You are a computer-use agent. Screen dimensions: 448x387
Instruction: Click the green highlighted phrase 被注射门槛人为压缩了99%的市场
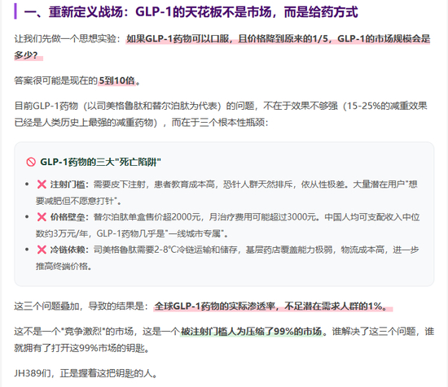pyautogui.click(x=251, y=332)
